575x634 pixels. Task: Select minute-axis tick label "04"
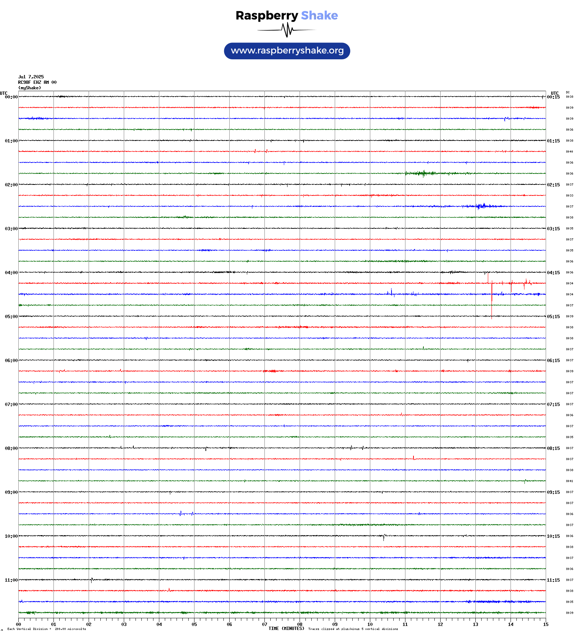[159, 624]
